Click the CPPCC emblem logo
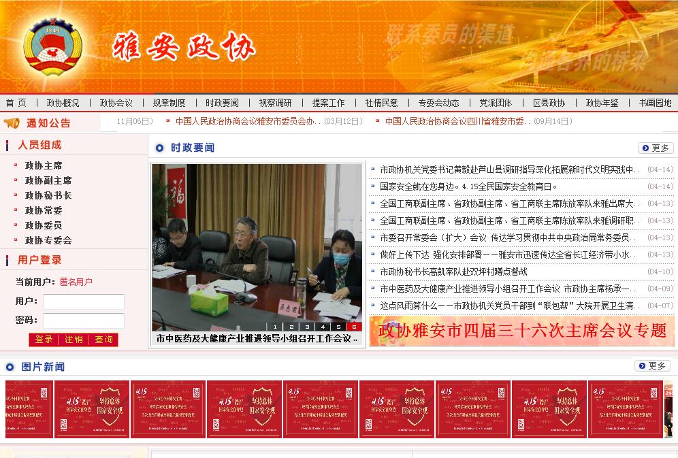The height and width of the screenshot is (458, 678). pyautogui.click(x=52, y=48)
